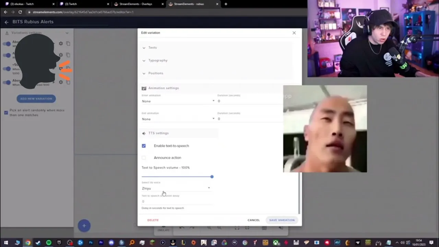Click the browser back arrow
This screenshot has height=247, width=439.
[5, 12]
